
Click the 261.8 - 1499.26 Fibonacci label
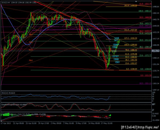tap(130, 6)
